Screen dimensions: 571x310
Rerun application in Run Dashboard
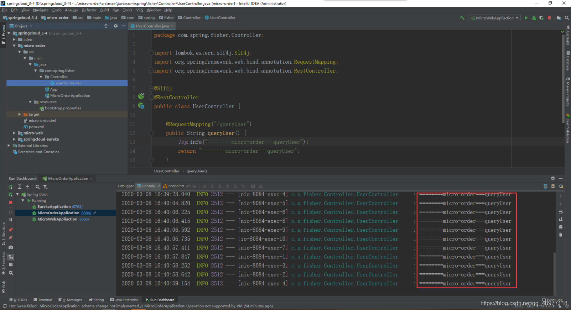(x=11, y=187)
